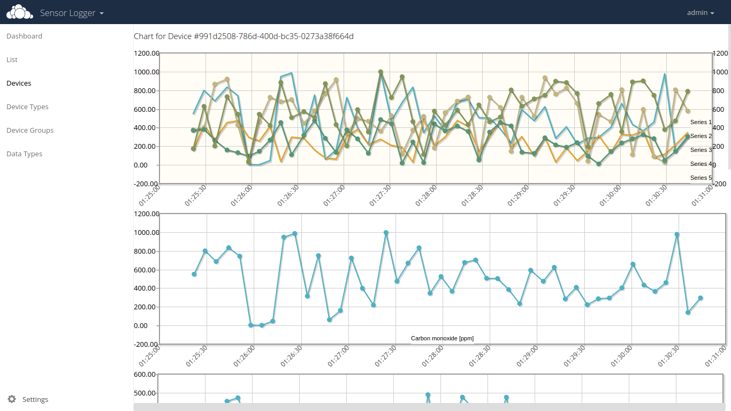Click the first data point in Carbon monoxide chart
The width and height of the screenshot is (731, 411).
point(194,274)
